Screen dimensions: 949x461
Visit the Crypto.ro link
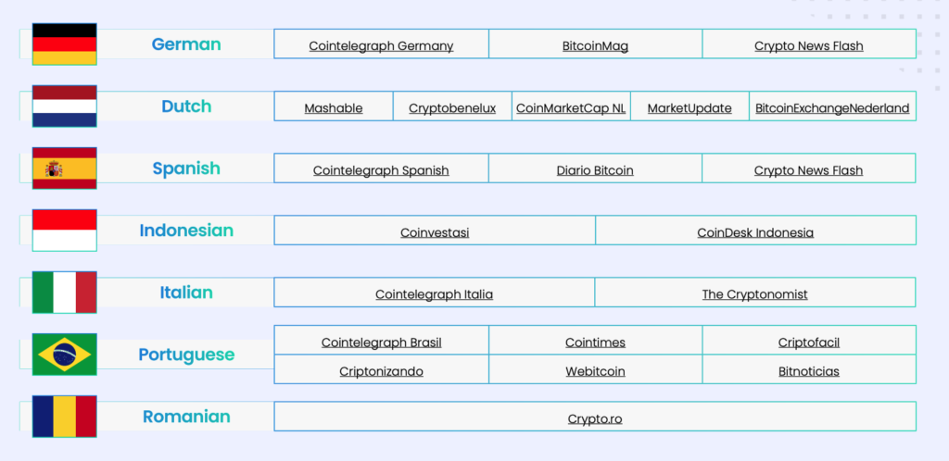(x=595, y=418)
